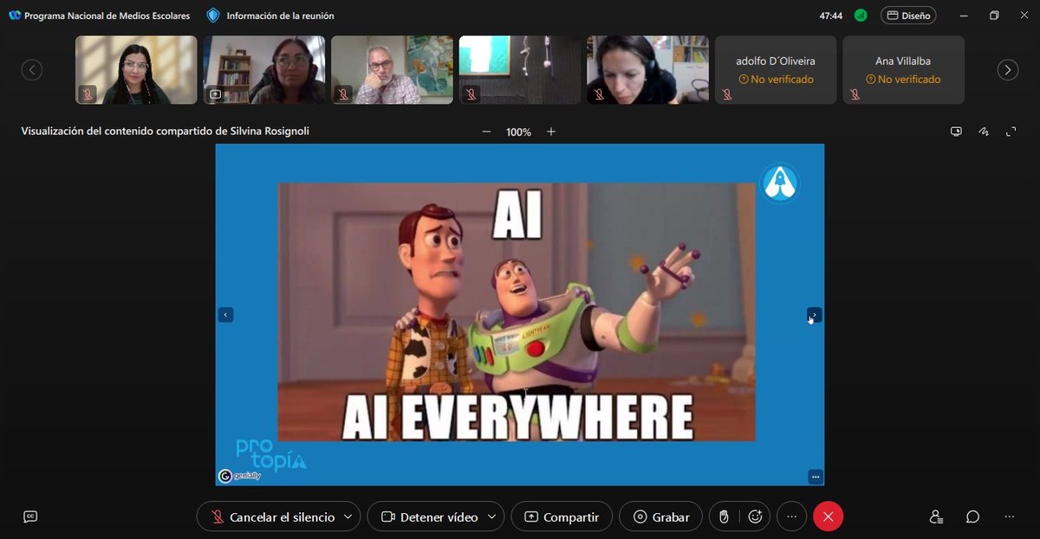Select the first video thumbnail, woman with glasses
Image resolution: width=1040 pixels, height=539 pixels.
pos(136,70)
